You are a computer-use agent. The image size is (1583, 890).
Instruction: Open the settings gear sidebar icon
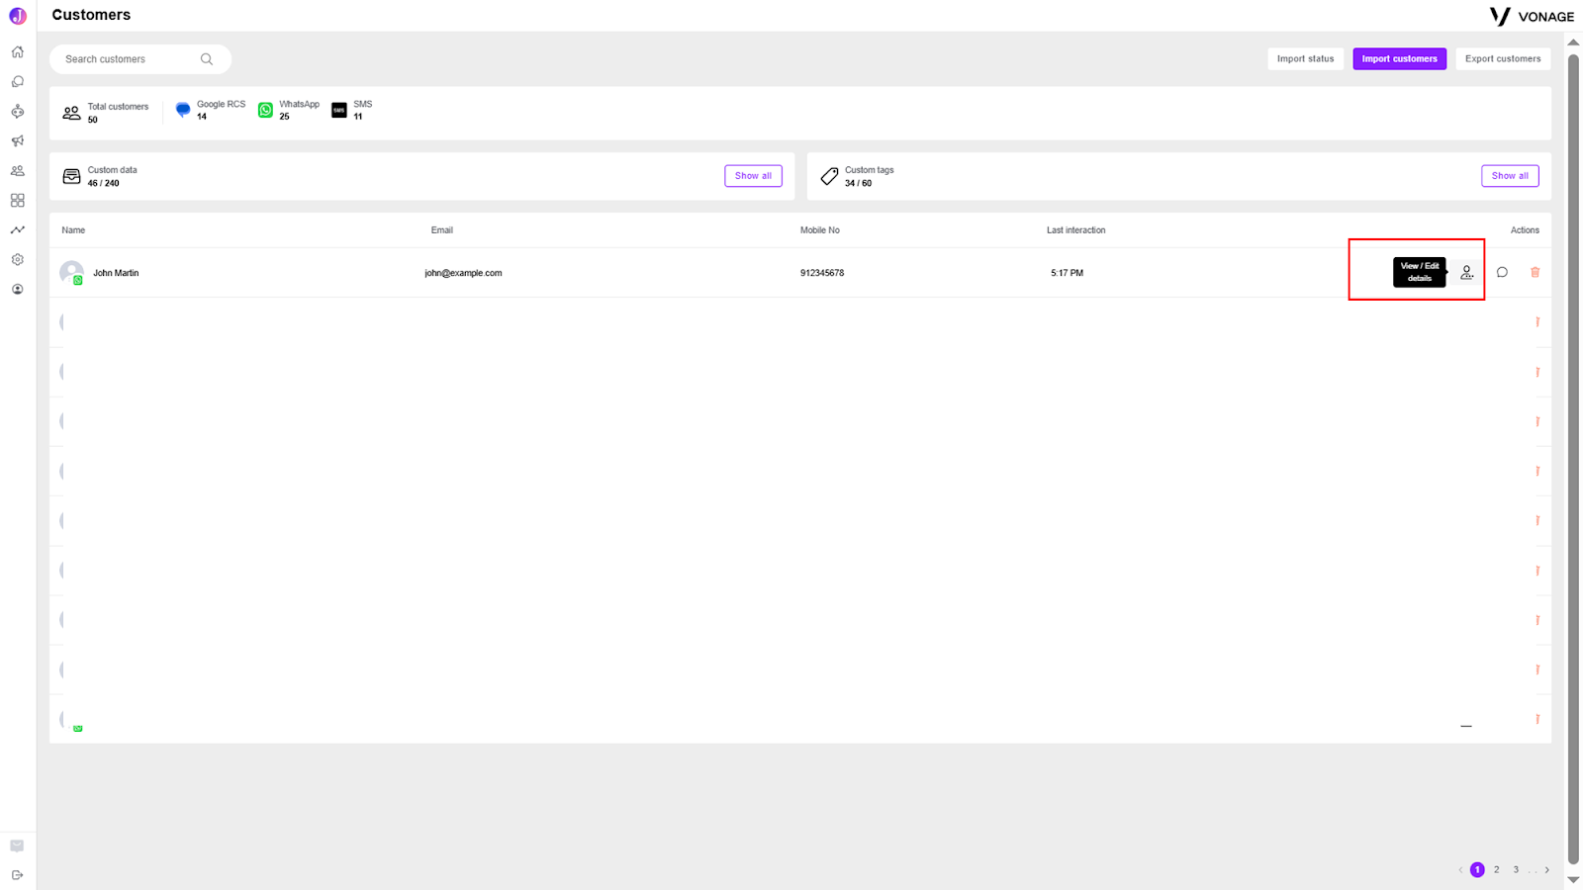click(18, 260)
